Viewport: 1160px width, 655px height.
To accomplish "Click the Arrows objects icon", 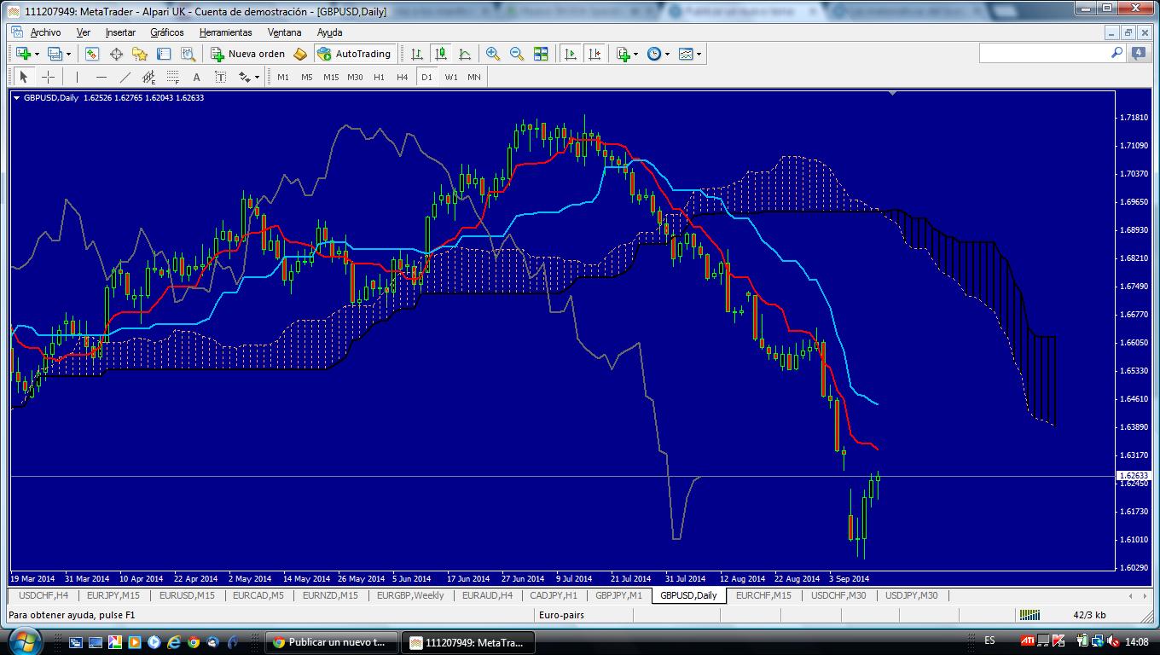I will point(244,77).
